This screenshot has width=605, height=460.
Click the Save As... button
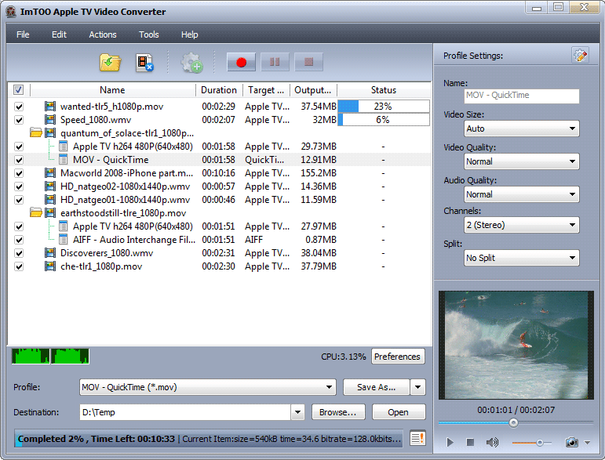click(376, 387)
